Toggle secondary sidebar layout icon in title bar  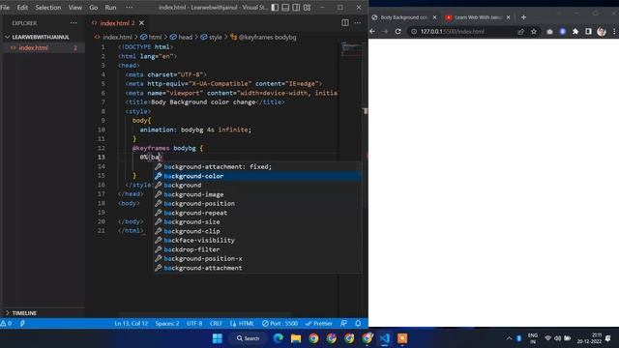(296, 8)
